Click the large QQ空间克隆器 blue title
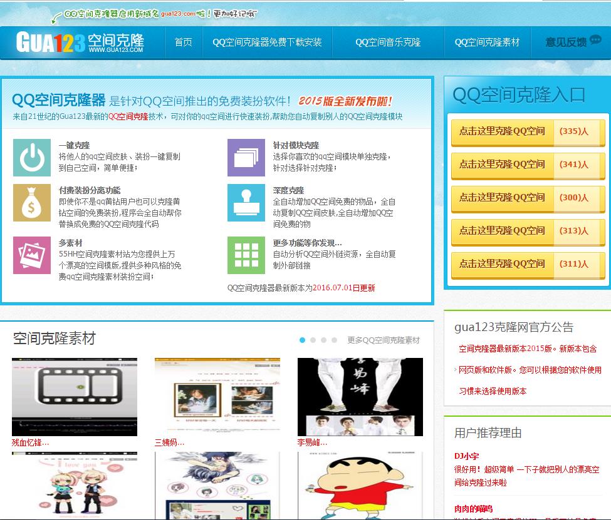 58,100
